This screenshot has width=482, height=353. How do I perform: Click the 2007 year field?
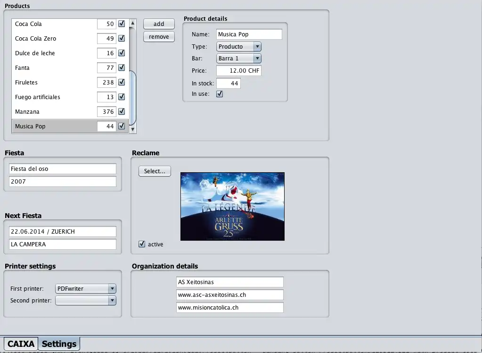(x=63, y=181)
